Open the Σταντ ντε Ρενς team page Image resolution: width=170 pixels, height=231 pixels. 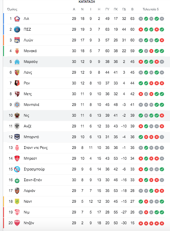click(36, 148)
